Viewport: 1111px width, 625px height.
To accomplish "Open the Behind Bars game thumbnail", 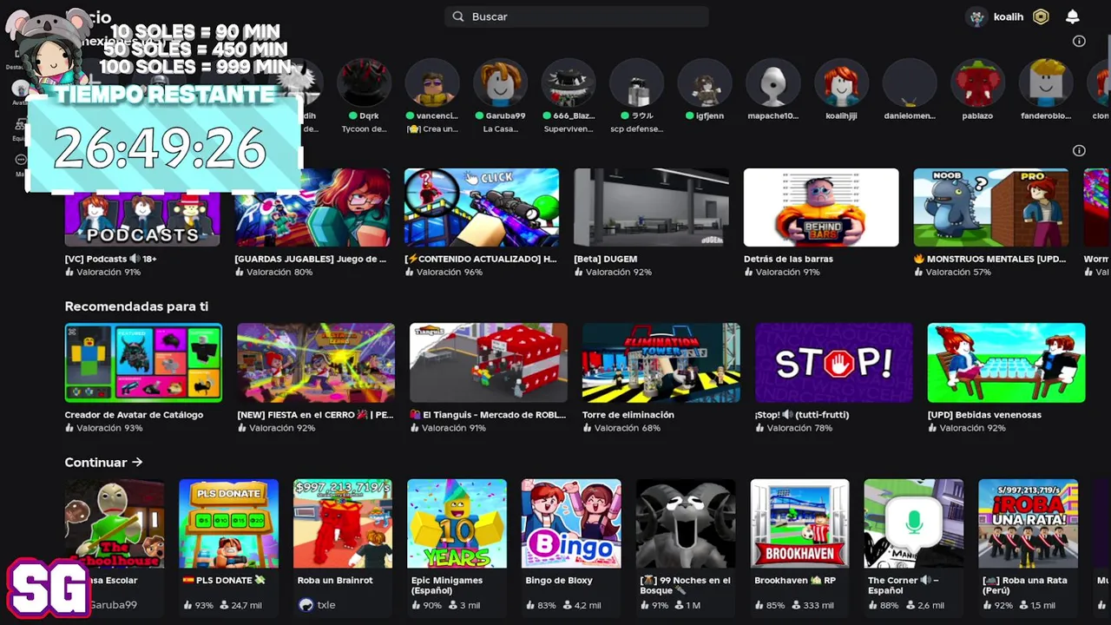I will (821, 207).
